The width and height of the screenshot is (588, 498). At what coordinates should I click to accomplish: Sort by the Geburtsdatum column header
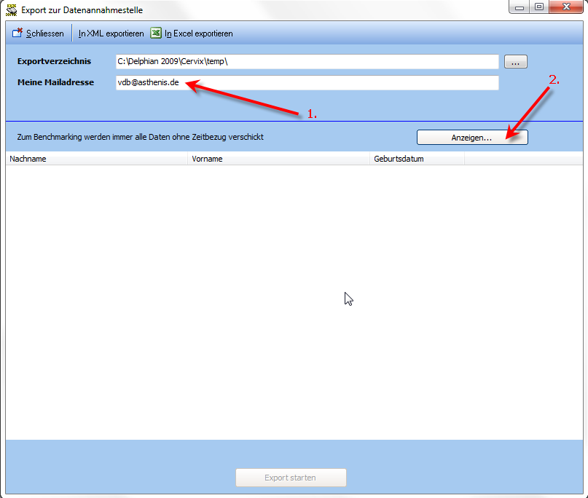coord(417,159)
